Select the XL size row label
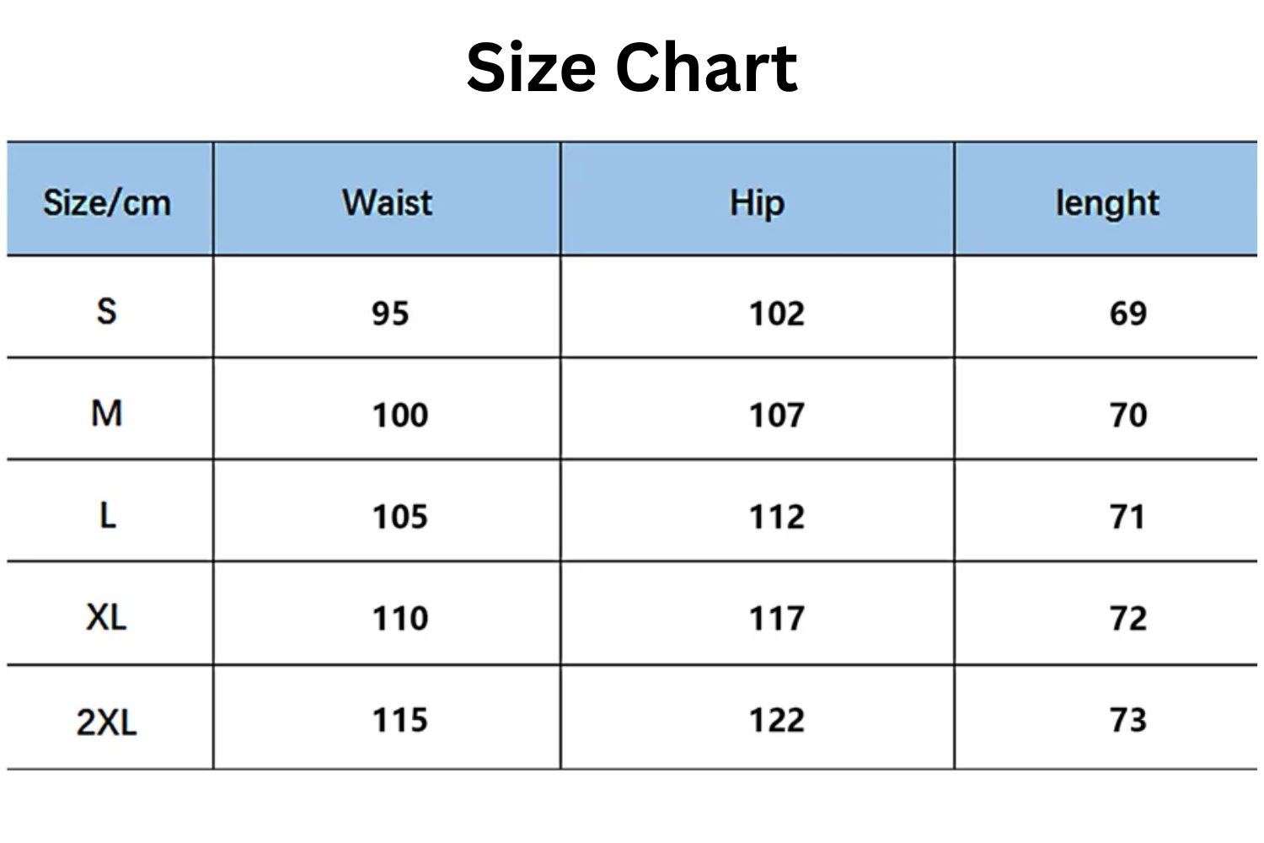1264x843 pixels. (106, 618)
